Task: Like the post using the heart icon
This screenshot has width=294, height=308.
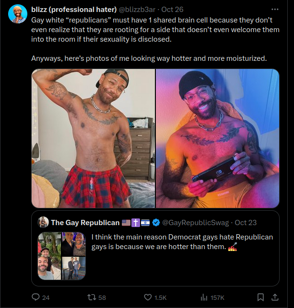Action: click(x=148, y=297)
